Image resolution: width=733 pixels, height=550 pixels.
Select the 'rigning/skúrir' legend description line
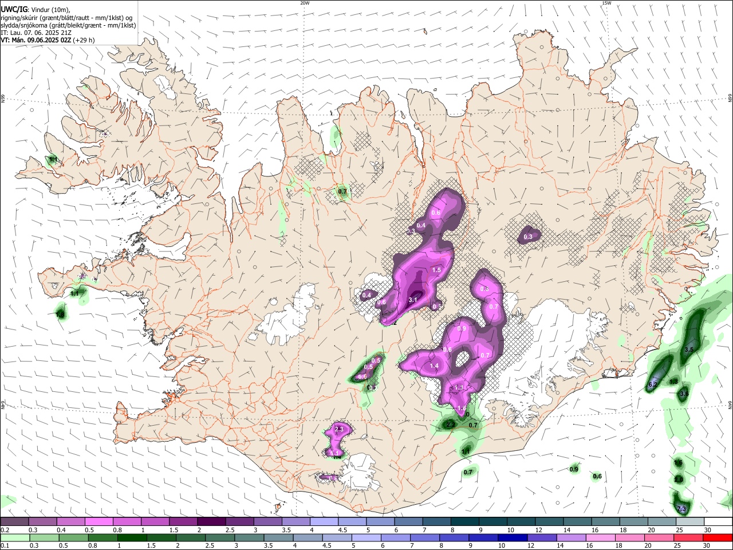click(66, 17)
